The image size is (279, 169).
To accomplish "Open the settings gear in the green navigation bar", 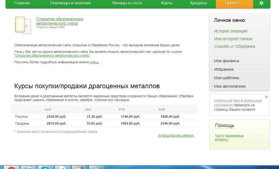I will [x=261, y=3].
